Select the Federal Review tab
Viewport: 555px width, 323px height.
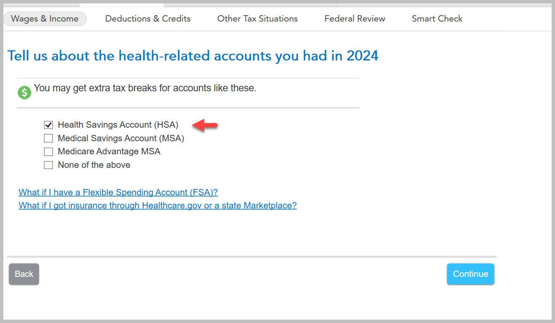click(355, 19)
